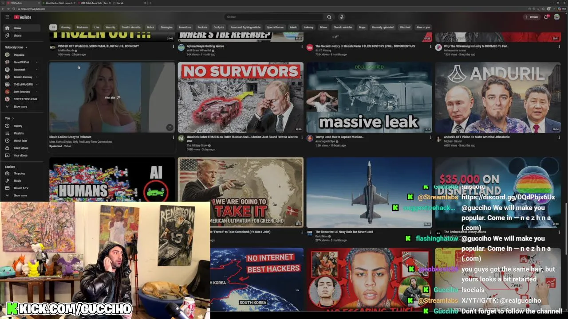Viewport: 568px width, 319px height.
Task: Select the Stealth aircrafts filter chip
Action: (131, 27)
